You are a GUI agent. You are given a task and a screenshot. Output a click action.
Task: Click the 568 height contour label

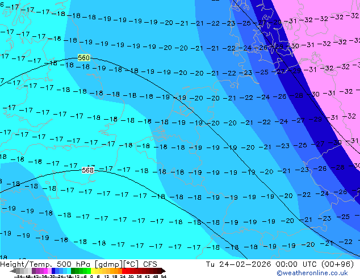(x=88, y=170)
